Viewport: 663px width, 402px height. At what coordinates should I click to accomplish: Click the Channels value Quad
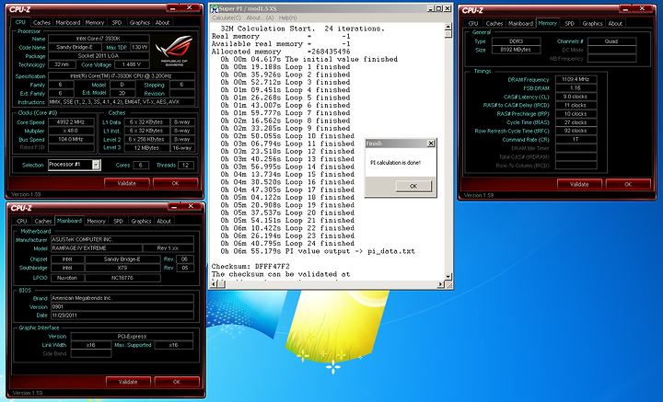click(x=611, y=41)
